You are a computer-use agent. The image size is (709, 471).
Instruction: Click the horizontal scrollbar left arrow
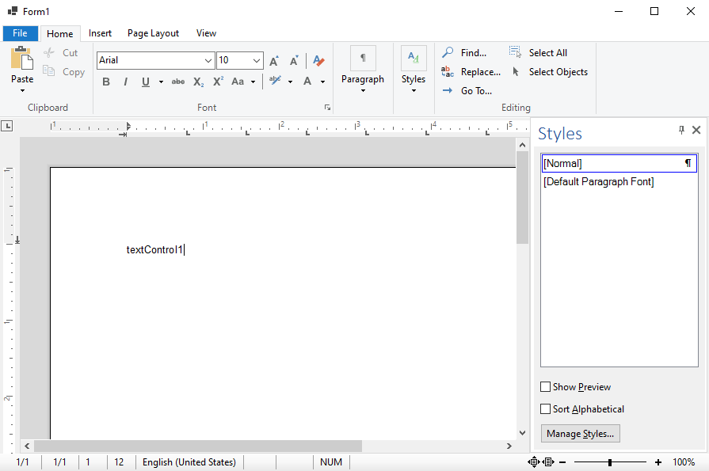[27, 446]
